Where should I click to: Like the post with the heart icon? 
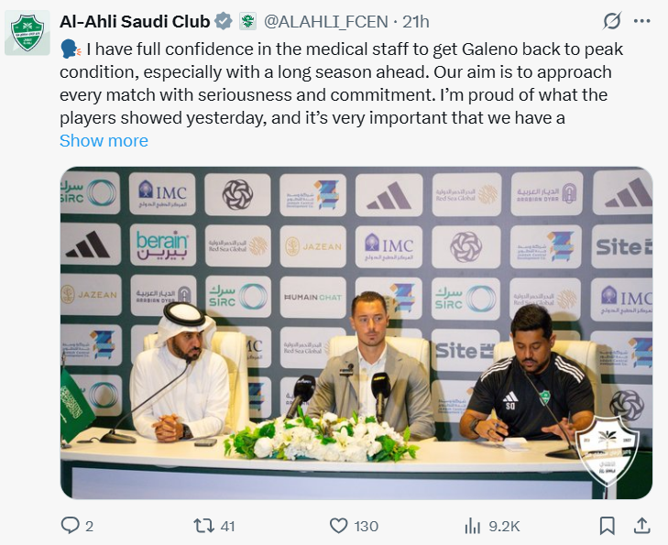pos(339,525)
